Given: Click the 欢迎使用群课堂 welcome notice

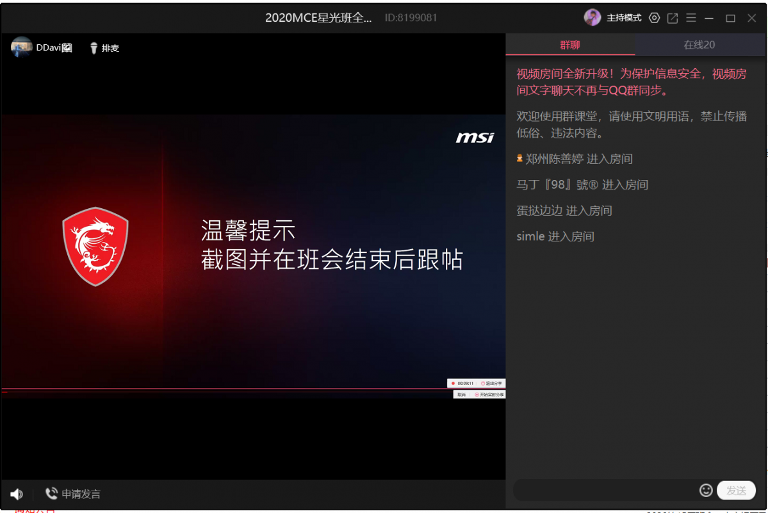Looking at the screenshot, I should point(632,124).
